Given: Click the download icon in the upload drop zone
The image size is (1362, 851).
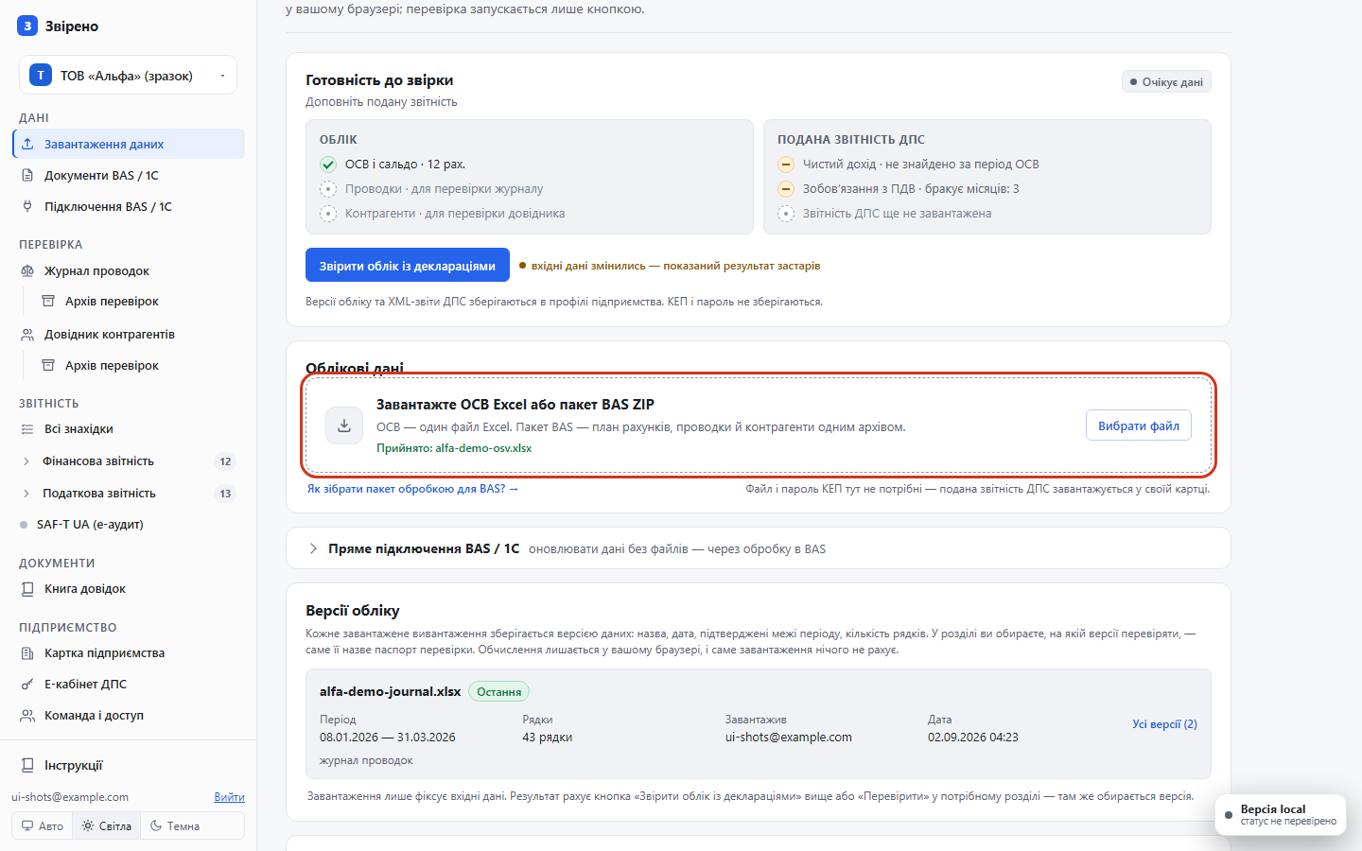Looking at the screenshot, I should [x=344, y=425].
